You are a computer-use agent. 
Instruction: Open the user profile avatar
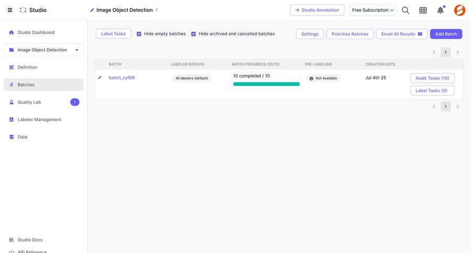[x=459, y=10]
